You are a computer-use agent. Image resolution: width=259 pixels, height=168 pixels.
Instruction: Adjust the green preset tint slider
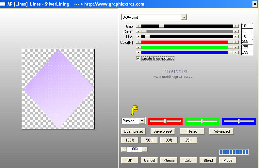pos(202,121)
